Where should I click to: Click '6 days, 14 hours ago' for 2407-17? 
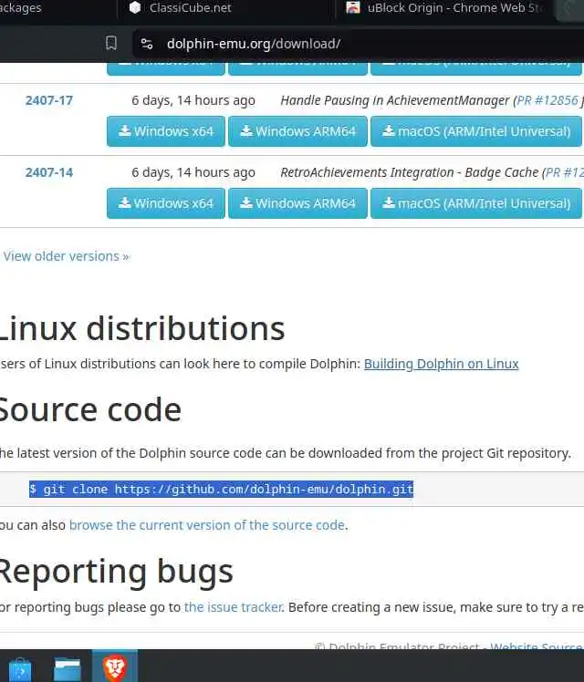pos(193,100)
